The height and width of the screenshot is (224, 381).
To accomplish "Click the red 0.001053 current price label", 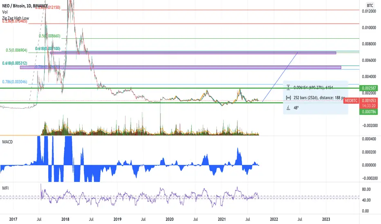I will pyautogui.click(x=369, y=101).
